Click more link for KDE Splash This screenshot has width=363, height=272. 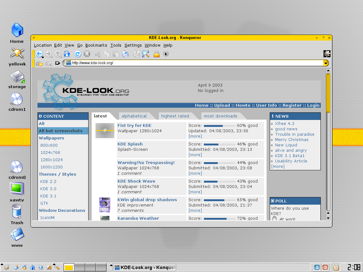(x=195, y=155)
